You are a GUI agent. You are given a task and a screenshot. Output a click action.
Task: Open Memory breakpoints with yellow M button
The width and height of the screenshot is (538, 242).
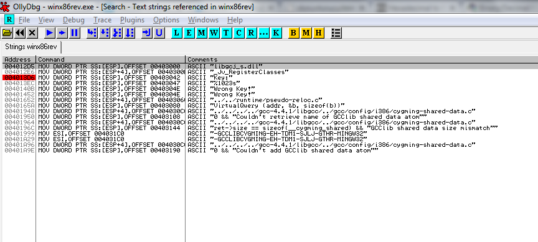point(306,32)
